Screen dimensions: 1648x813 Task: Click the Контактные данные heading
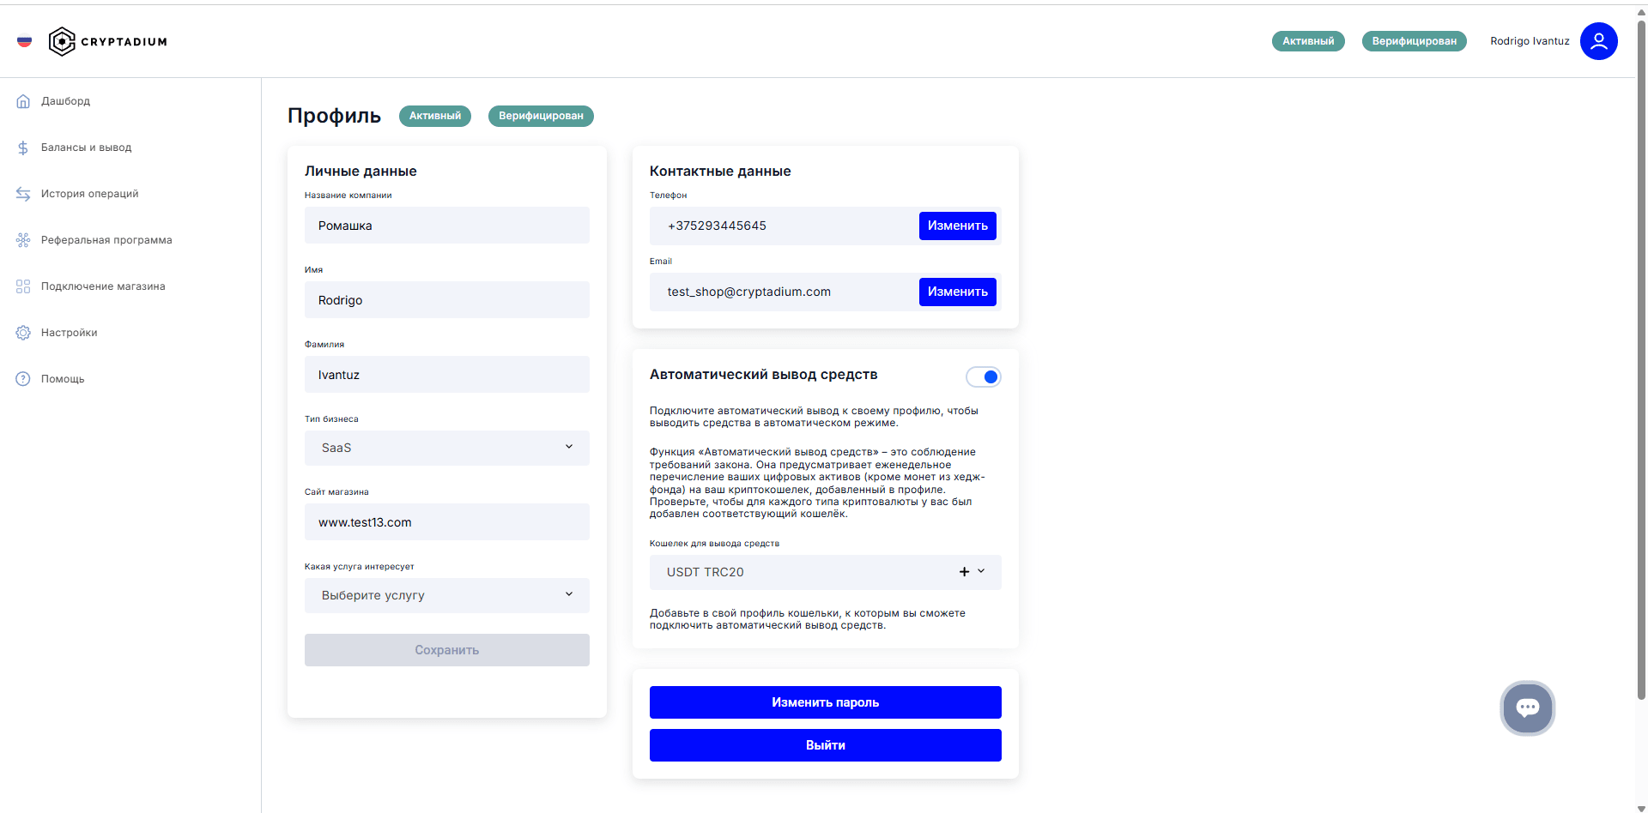(720, 171)
